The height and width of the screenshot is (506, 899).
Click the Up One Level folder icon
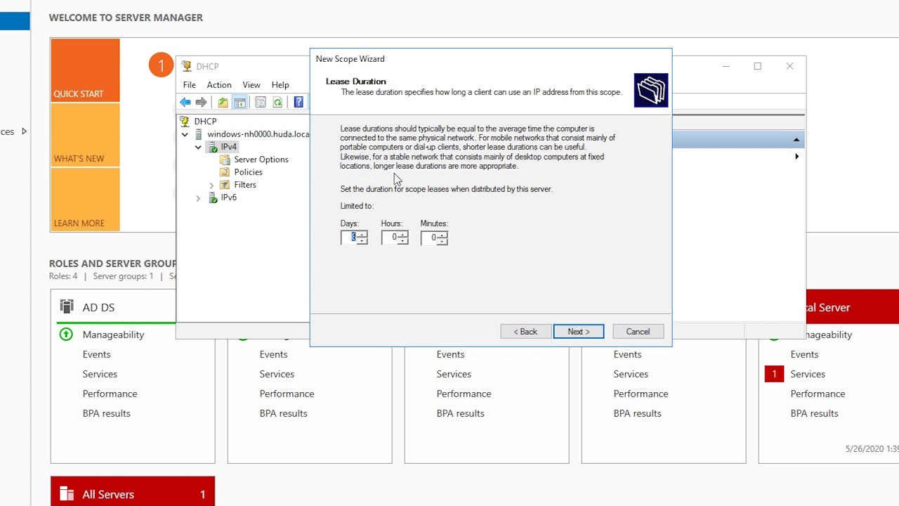tap(223, 103)
